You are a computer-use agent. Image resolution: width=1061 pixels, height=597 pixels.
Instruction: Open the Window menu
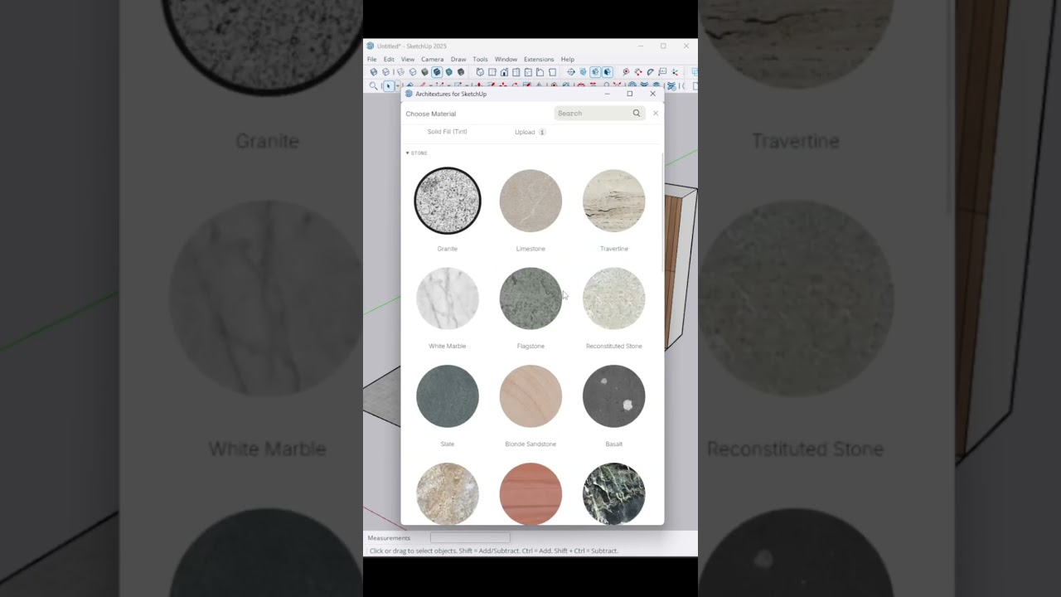point(506,60)
